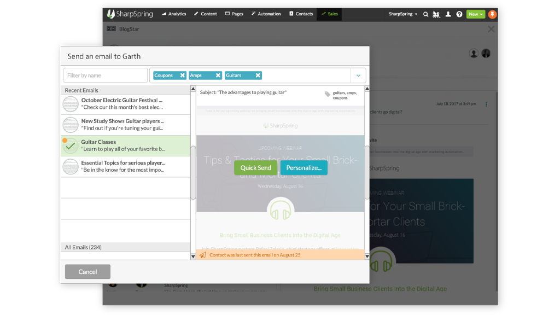Open the Contacts menu

click(x=301, y=14)
